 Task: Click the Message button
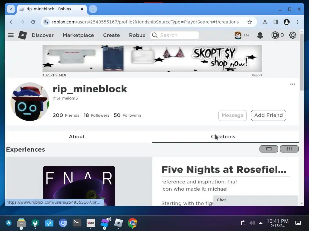pos(232,115)
